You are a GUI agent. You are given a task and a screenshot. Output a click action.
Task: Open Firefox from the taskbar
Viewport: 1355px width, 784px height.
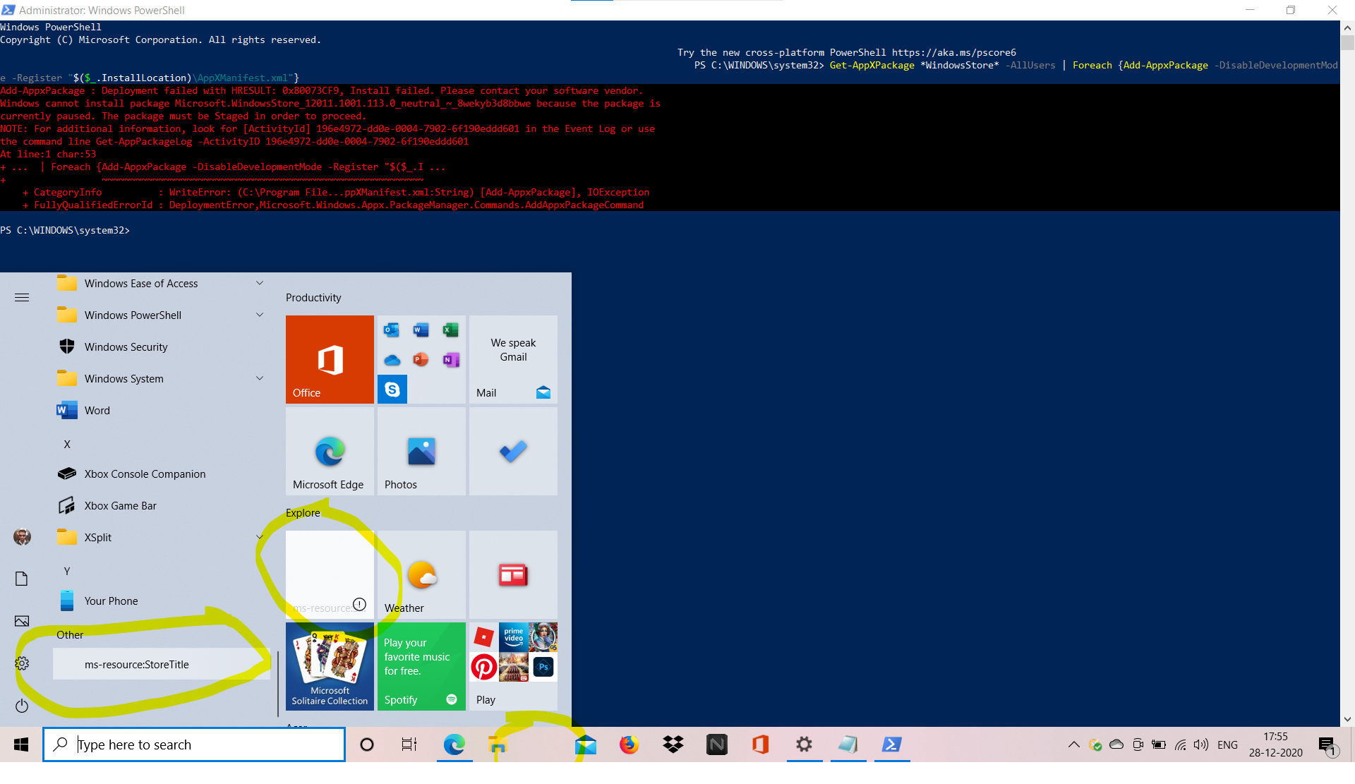(x=629, y=744)
